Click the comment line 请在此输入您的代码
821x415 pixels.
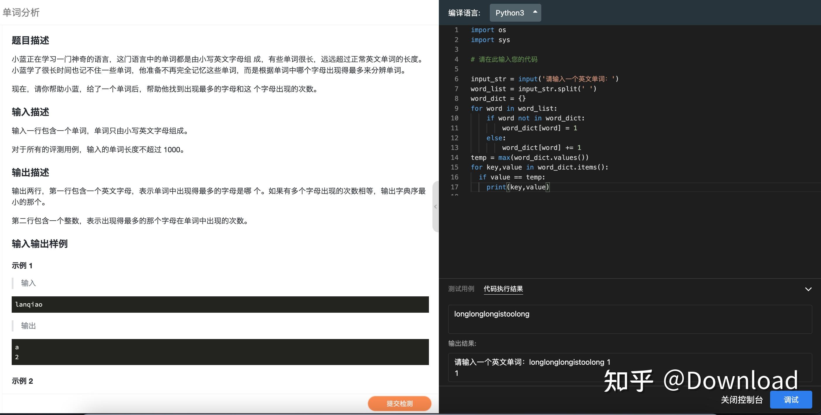pos(504,59)
